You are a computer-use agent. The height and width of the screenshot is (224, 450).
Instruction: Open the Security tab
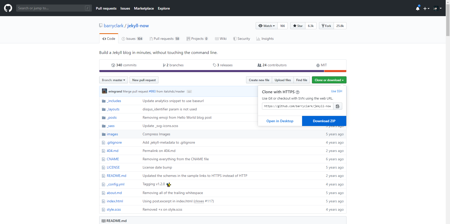[x=242, y=39]
